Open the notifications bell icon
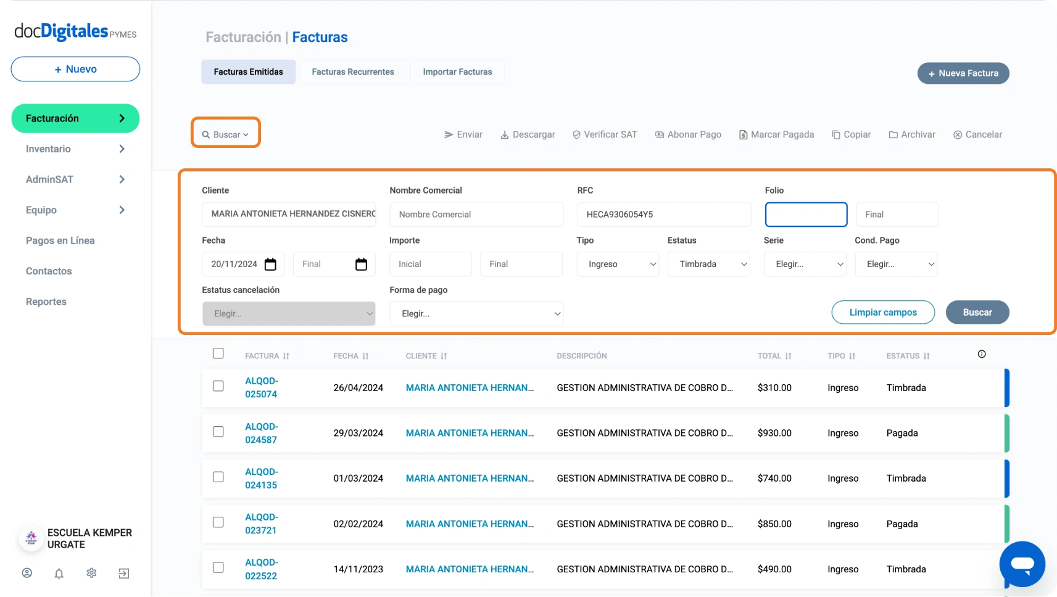The image size is (1057, 597). click(x=59, y=574)
